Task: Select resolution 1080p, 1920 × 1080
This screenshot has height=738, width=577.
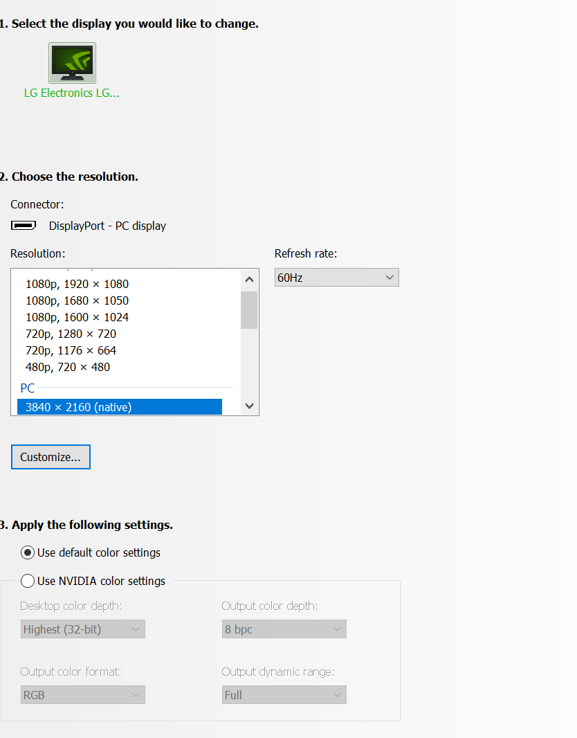Action: 77,284
